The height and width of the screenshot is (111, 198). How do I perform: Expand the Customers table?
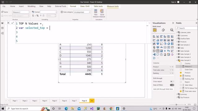pos(177,36)
